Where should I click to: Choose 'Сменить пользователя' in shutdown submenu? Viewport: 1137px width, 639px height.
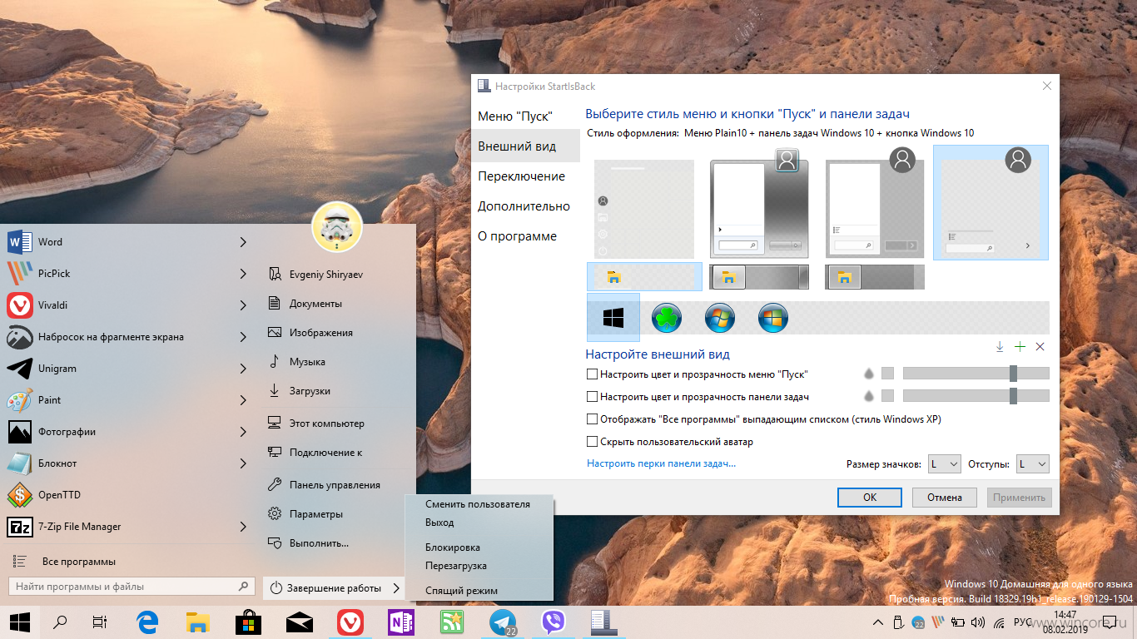pos(478,504)
